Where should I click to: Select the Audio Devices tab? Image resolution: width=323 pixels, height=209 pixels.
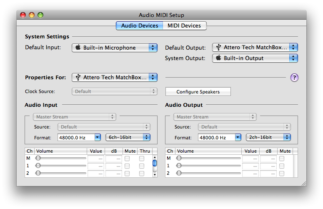140,26
